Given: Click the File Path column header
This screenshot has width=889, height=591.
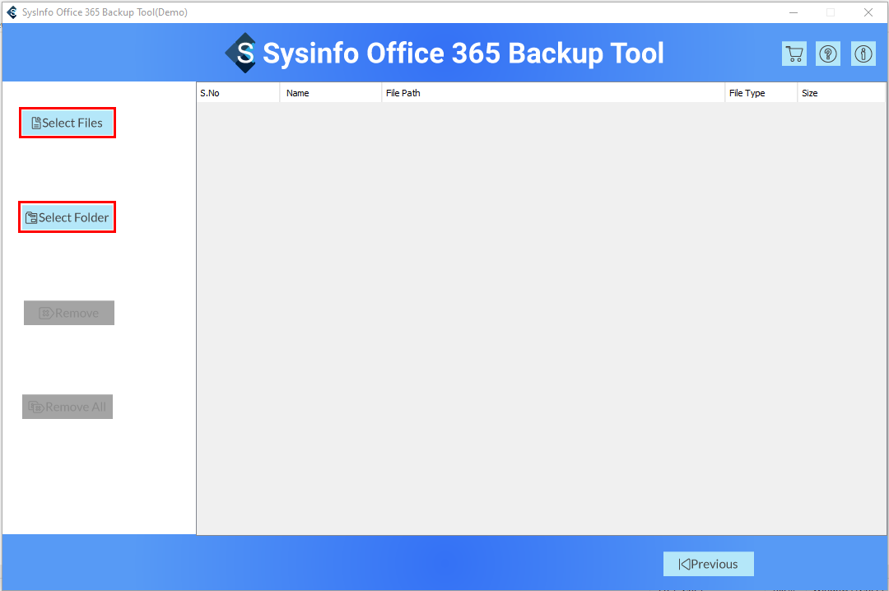Looking at the screenshot, I should 552,93.
